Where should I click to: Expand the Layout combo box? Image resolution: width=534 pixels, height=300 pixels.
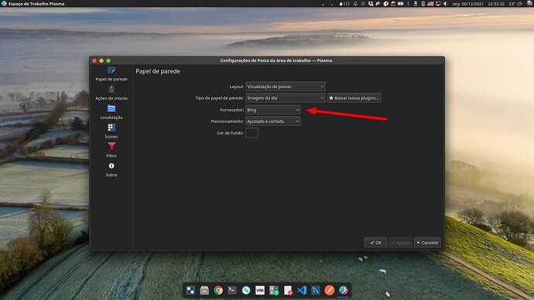(286, 87)
